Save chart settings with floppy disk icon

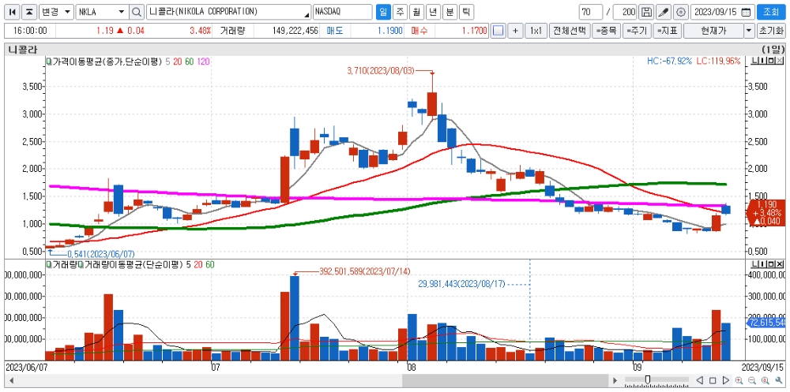(647, 12)
